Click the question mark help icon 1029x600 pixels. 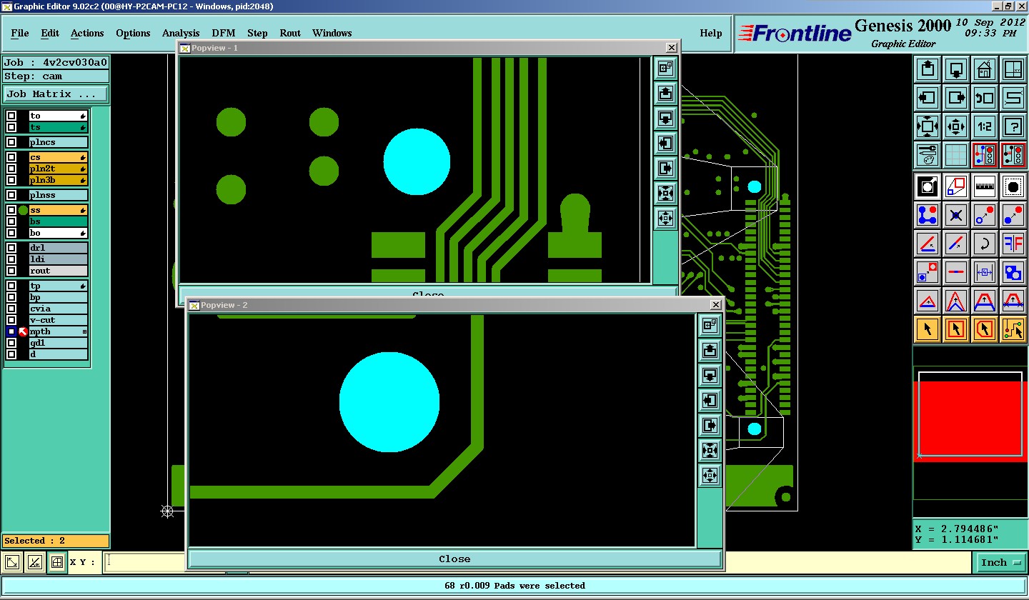(1013, 126)
